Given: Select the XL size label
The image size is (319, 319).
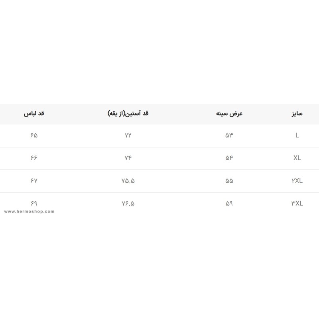Looking at the screenshot, I should pyautogui.click(x=297, y=158).
